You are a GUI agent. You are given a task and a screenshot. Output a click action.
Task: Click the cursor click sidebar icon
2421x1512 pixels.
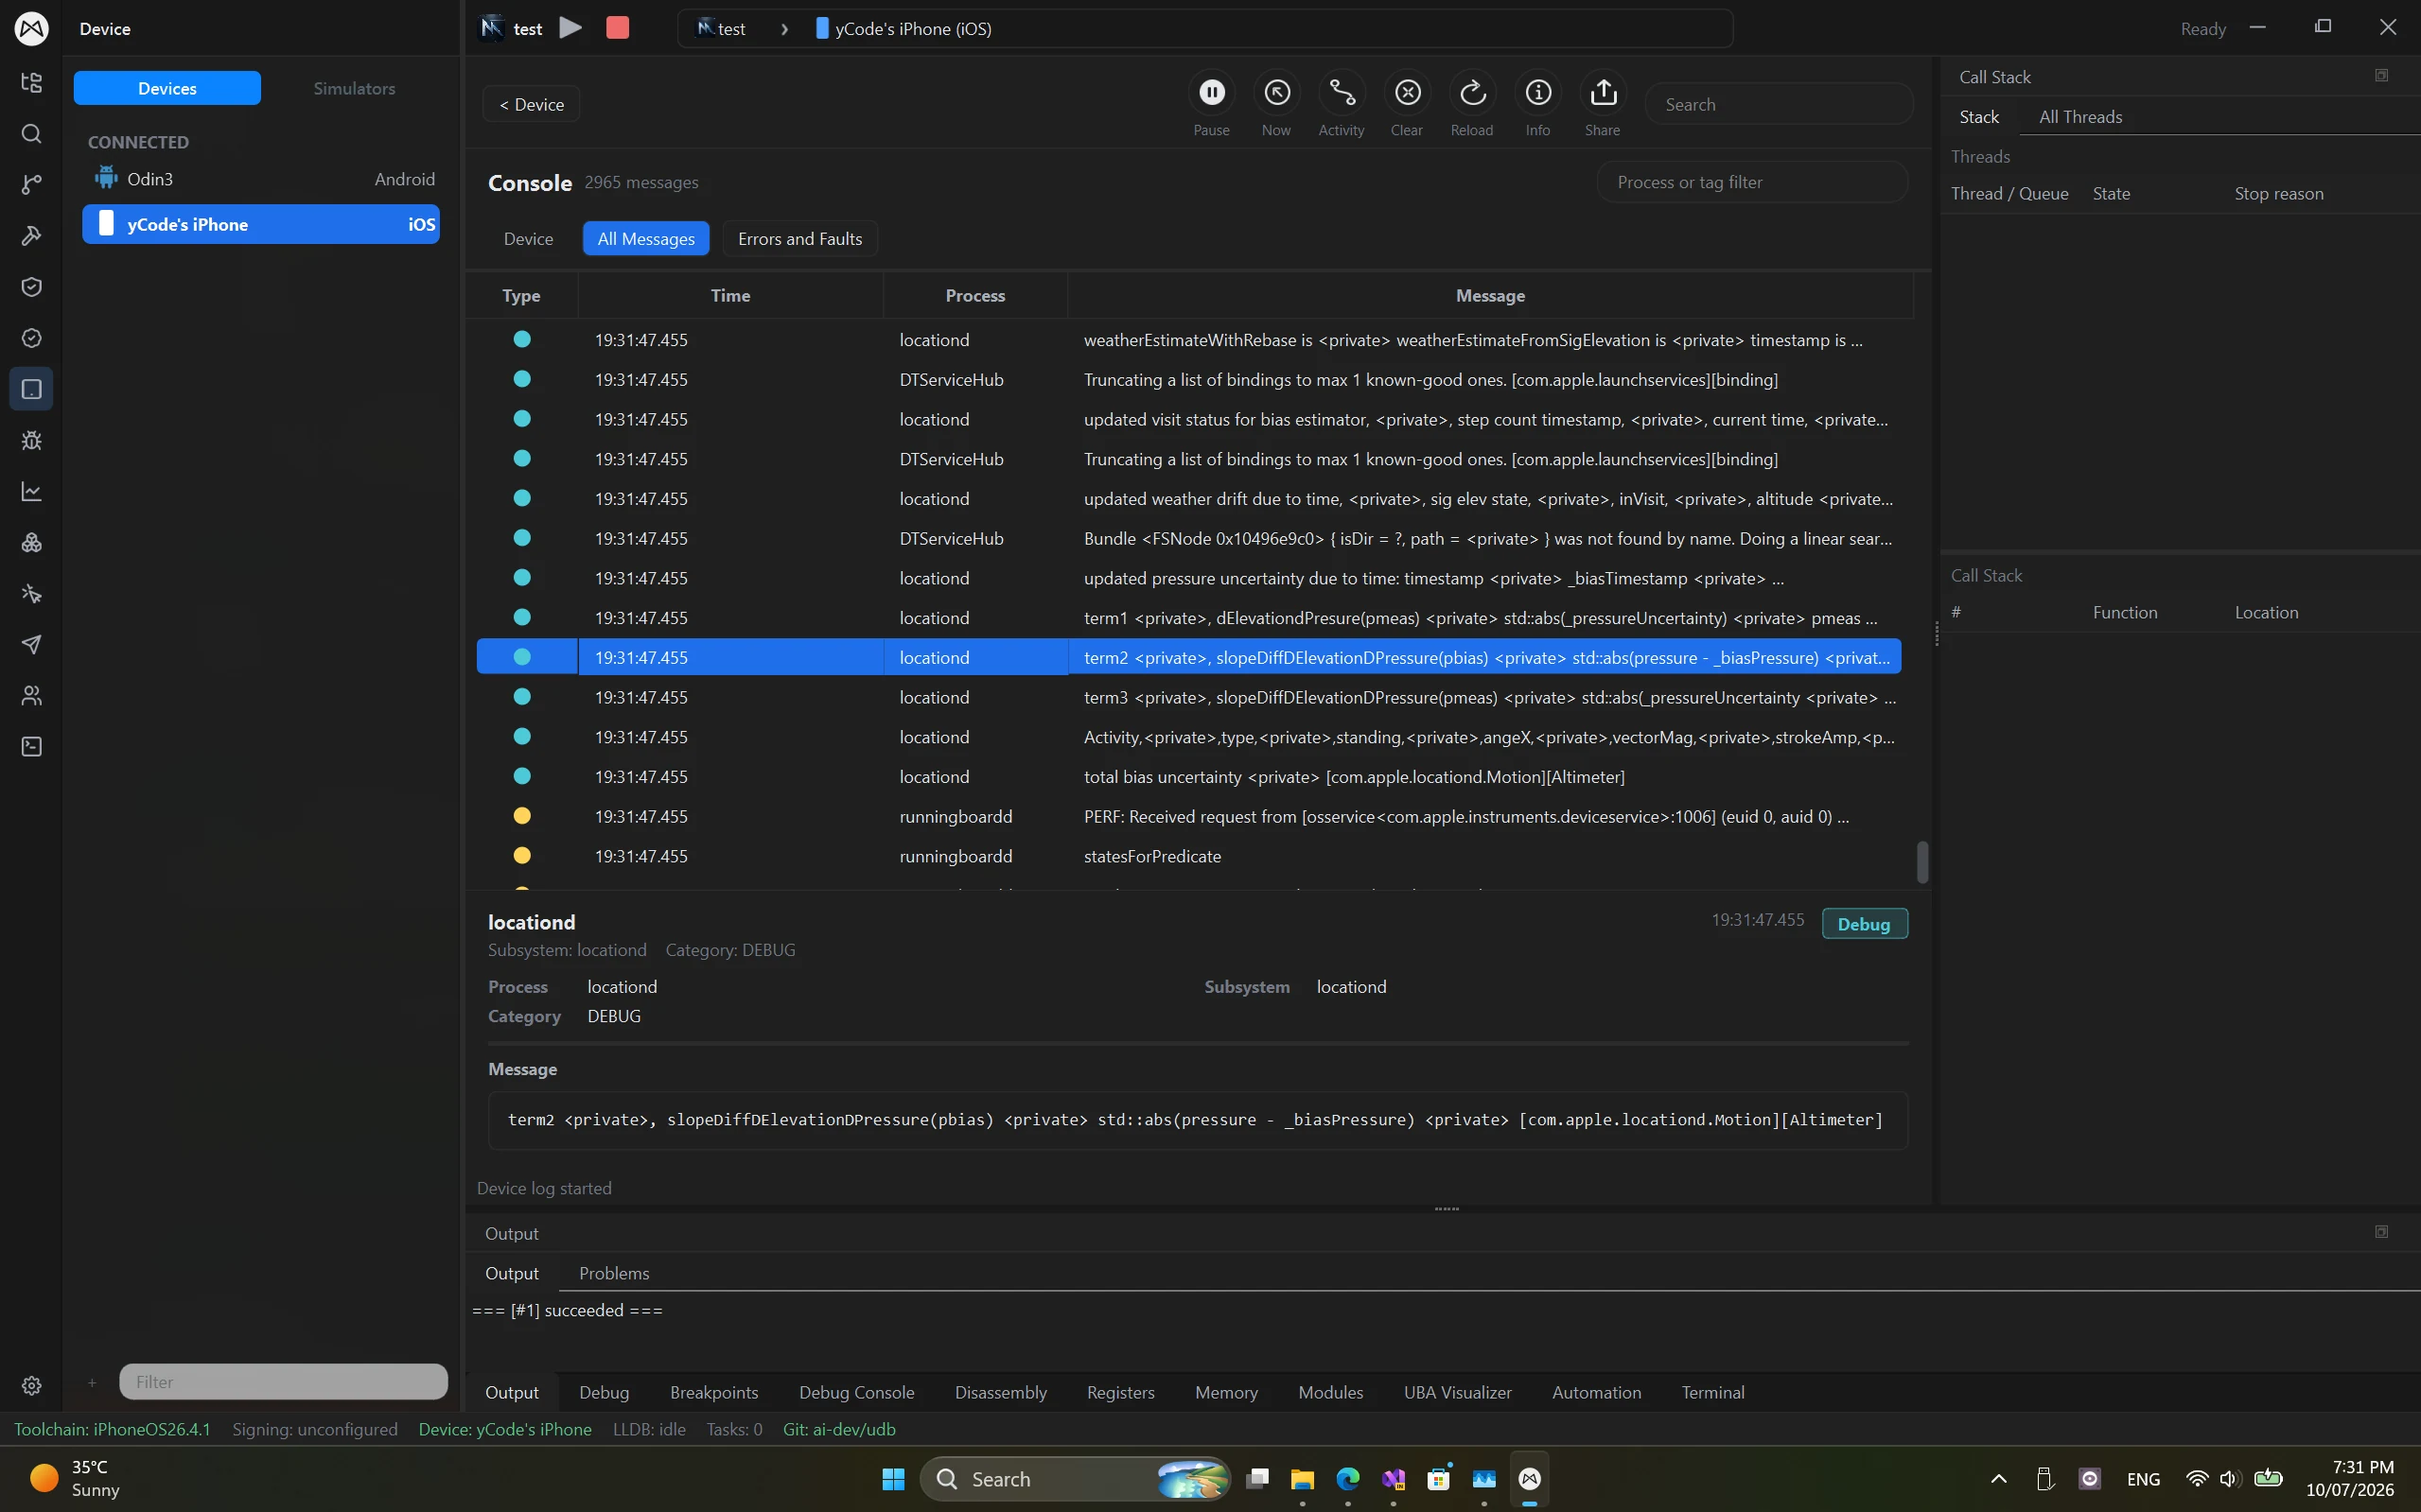point(32,593)
